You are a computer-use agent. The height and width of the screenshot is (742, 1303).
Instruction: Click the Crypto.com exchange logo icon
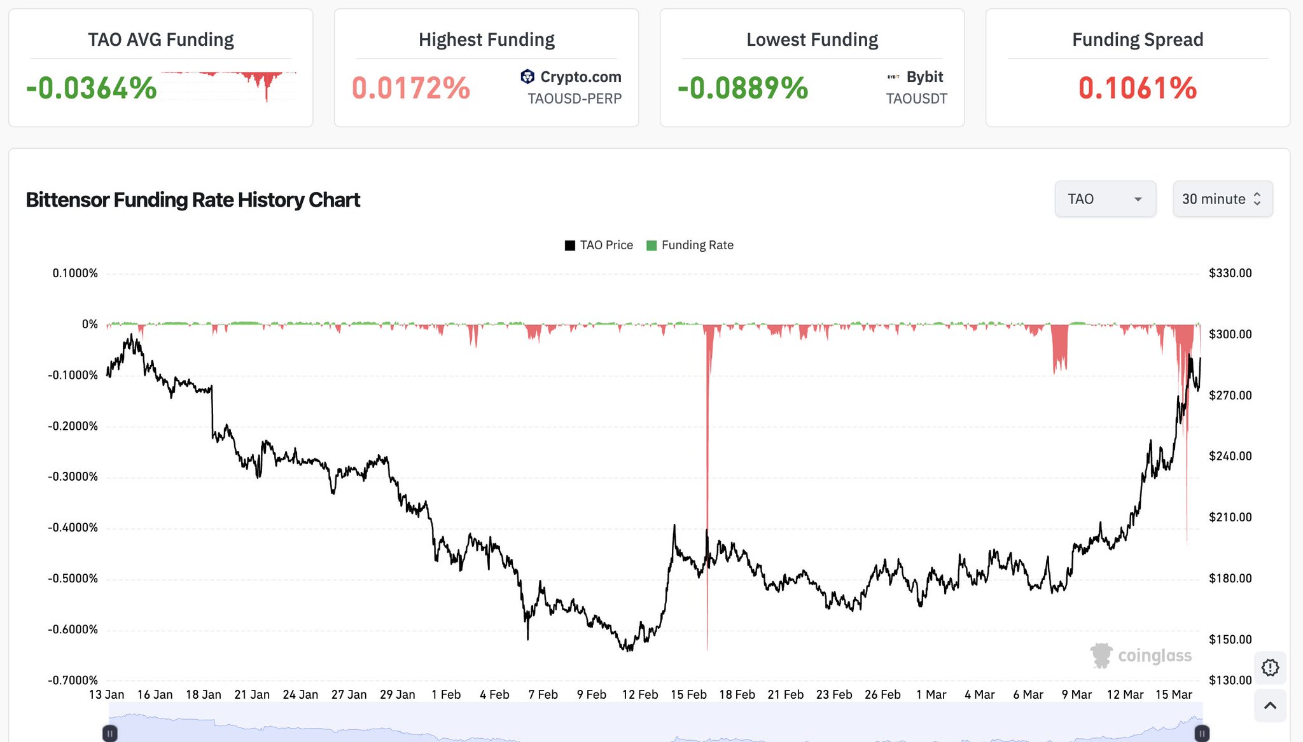pyautogui.click(x=527, y=77)
